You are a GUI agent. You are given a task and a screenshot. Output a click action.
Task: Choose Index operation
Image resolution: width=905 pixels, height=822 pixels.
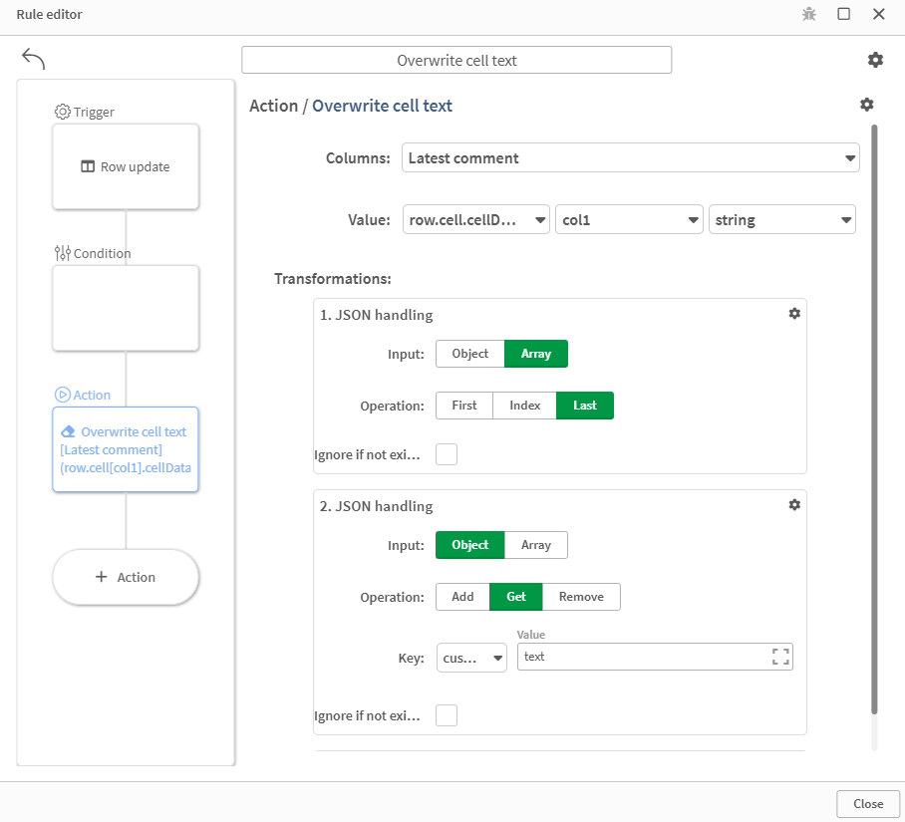(x=524, y=406)
